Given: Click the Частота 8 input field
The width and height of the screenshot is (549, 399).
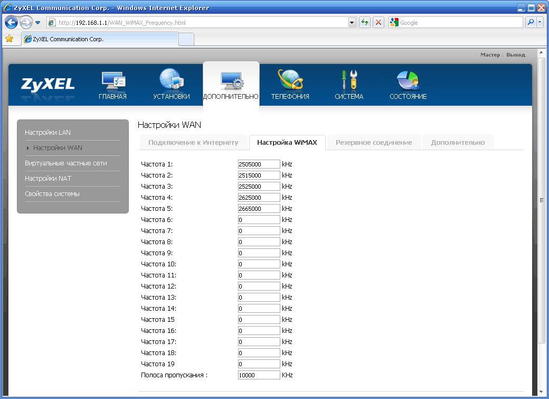Looking at the screenshot, I should point(259,242).
